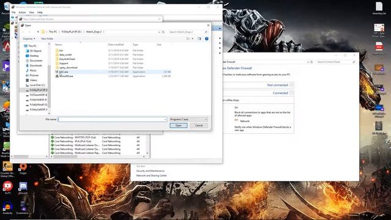Open the View menu in Firewall console
Viewport: 391px width, 220px height.
pos(31,12)
